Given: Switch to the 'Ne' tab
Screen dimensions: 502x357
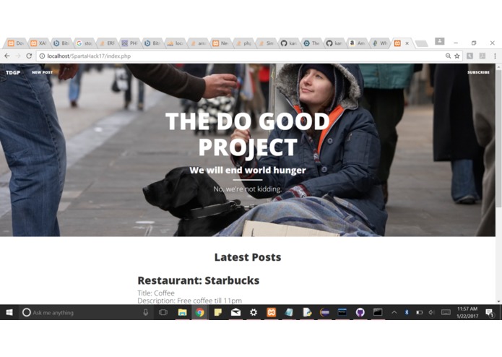Looking at the screenshot, I should point(220,43).
